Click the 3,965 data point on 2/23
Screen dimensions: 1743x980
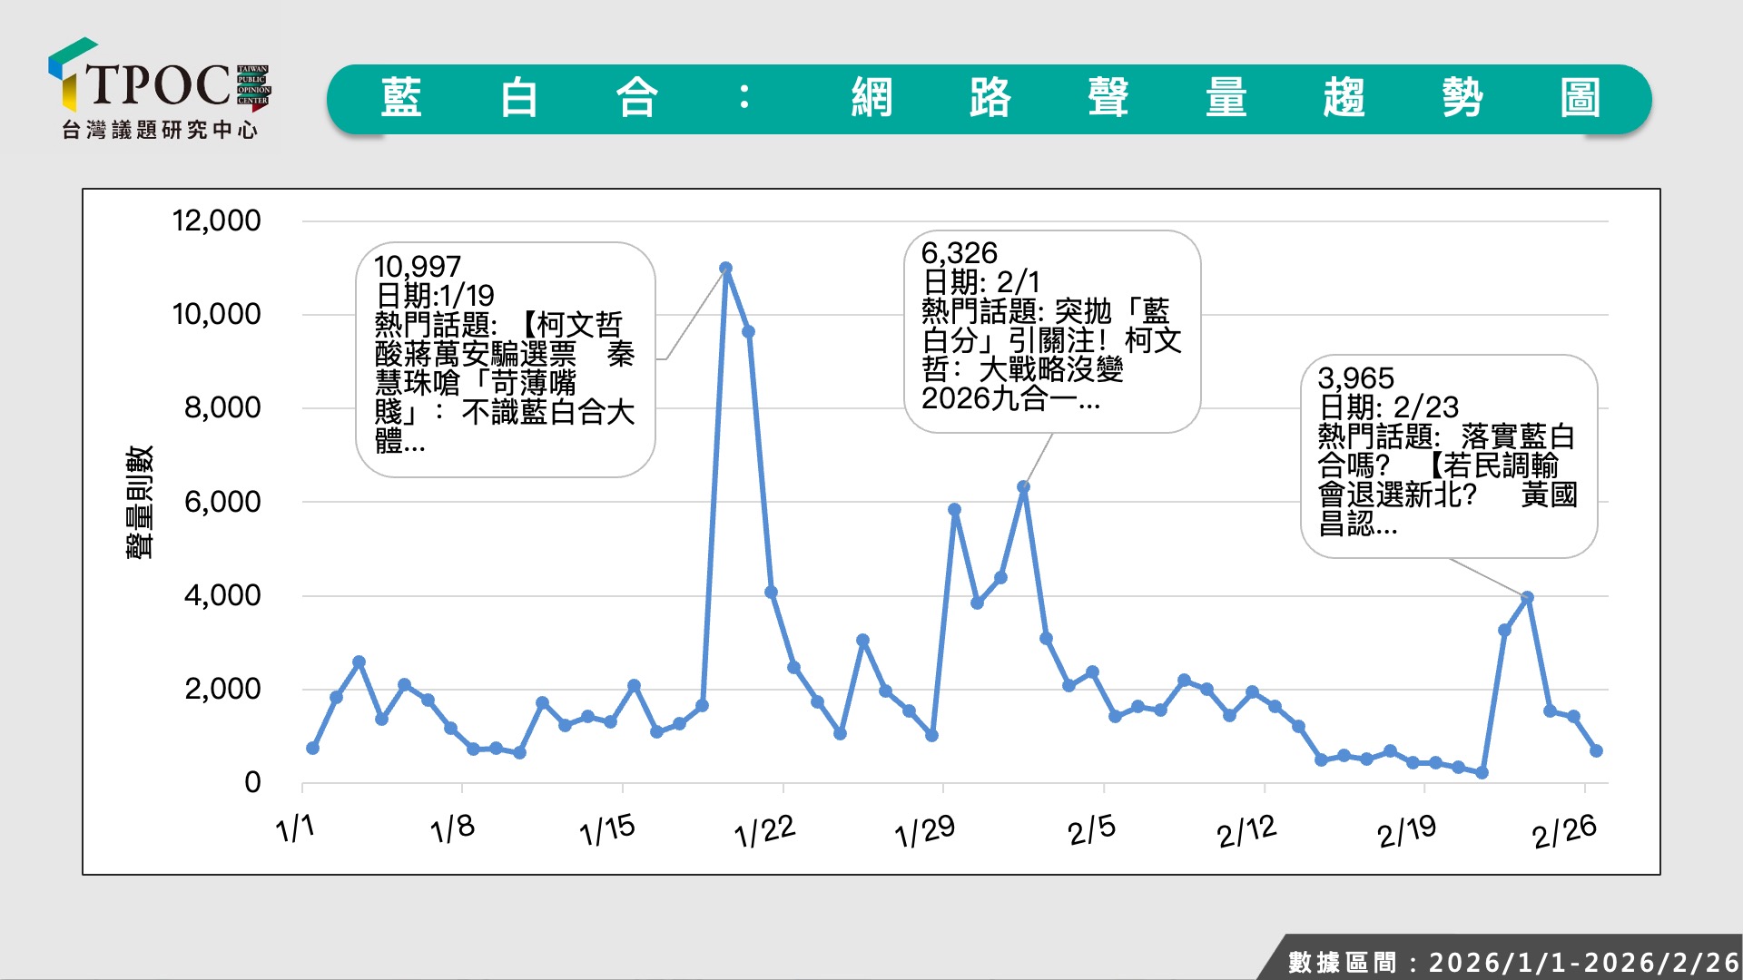[x=1527, y=598]
